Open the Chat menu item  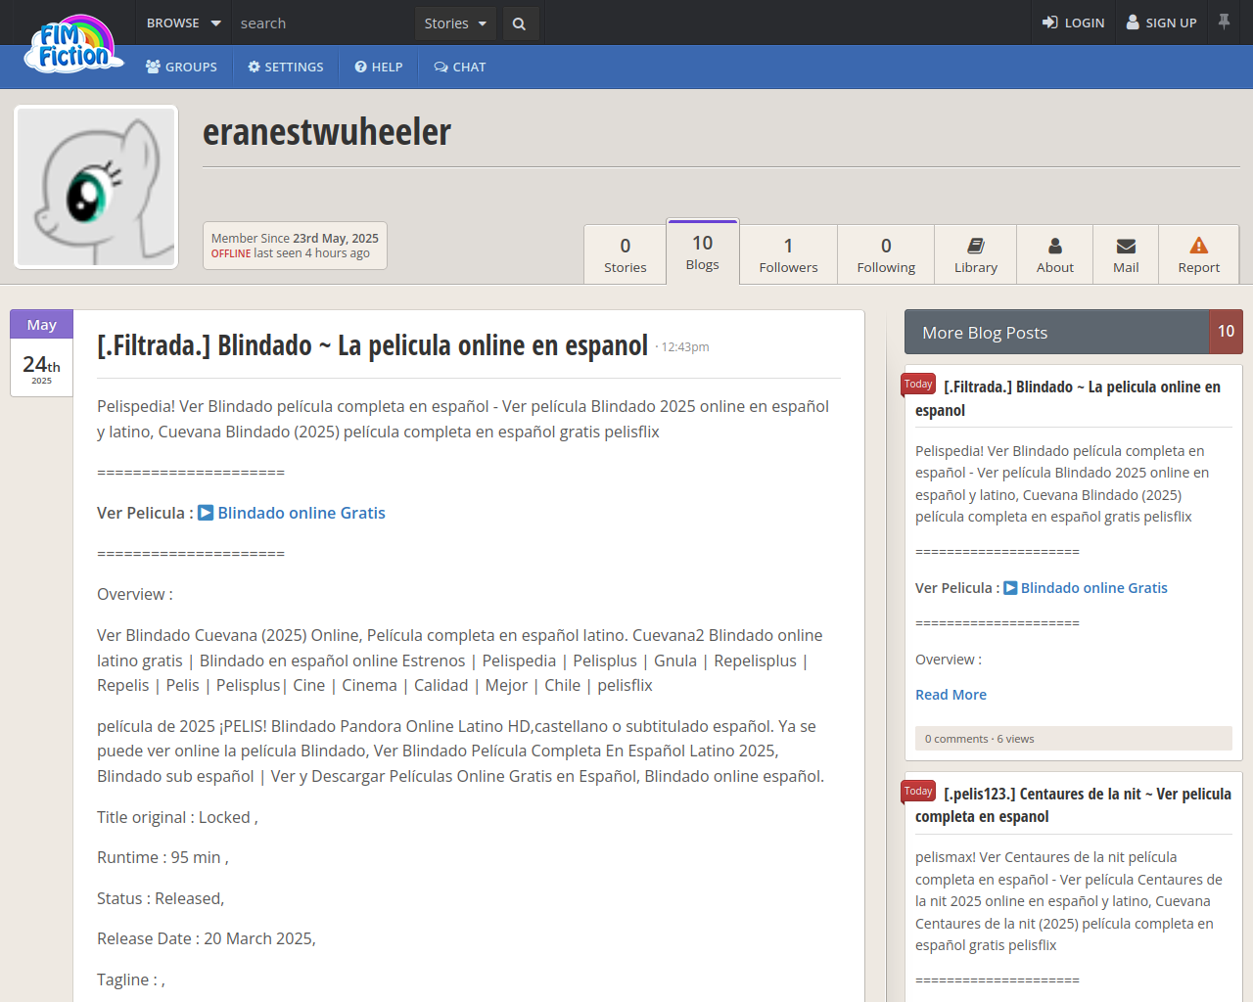click(x=460, y=67)
